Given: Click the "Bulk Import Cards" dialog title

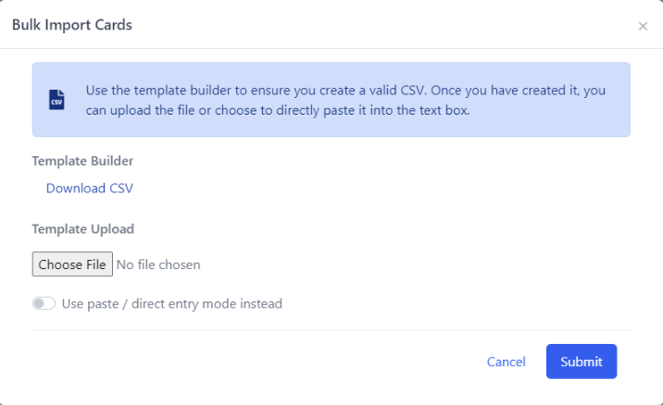Looking at the screenshot, I should pyautogui.click(x=72, y=25).
